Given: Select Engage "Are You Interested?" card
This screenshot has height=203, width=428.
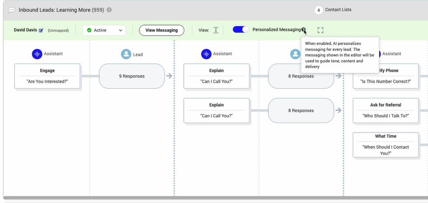Looking at the screenshot, I should pyautogui.click(x=47, y=76).
